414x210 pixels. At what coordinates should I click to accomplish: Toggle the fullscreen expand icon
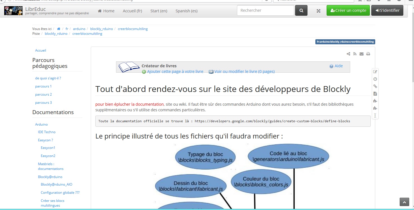coord(318,11)
